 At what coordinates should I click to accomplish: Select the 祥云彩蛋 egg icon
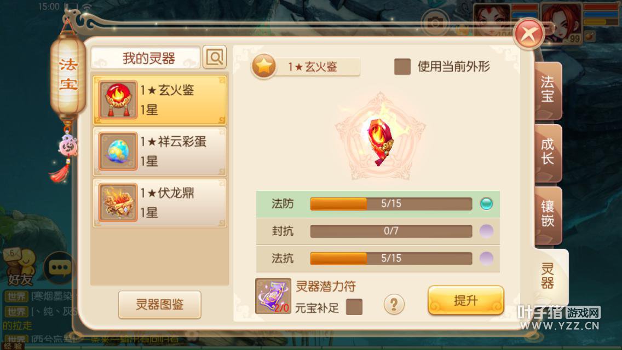click(x=118, y=151)
